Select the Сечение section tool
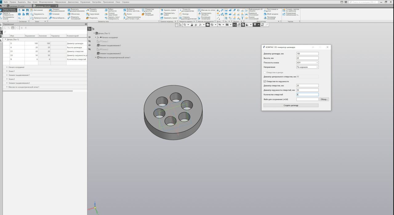Screen dimensions: 394x215 (x=54, y=14)
